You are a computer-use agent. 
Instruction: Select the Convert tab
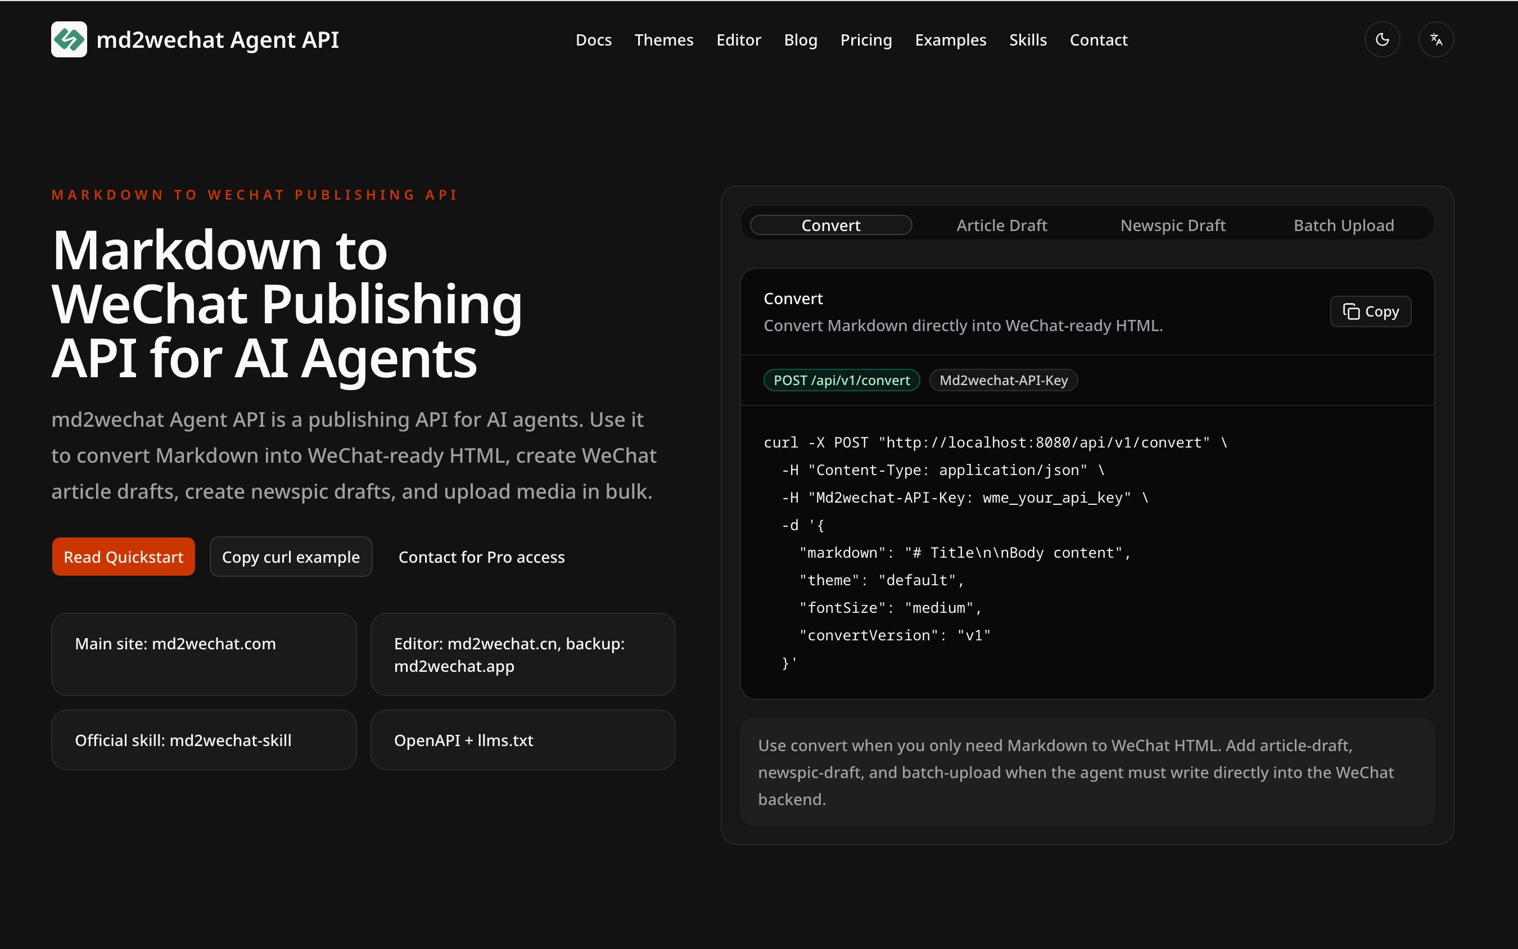pyautogui.click(x=831, y=225)
